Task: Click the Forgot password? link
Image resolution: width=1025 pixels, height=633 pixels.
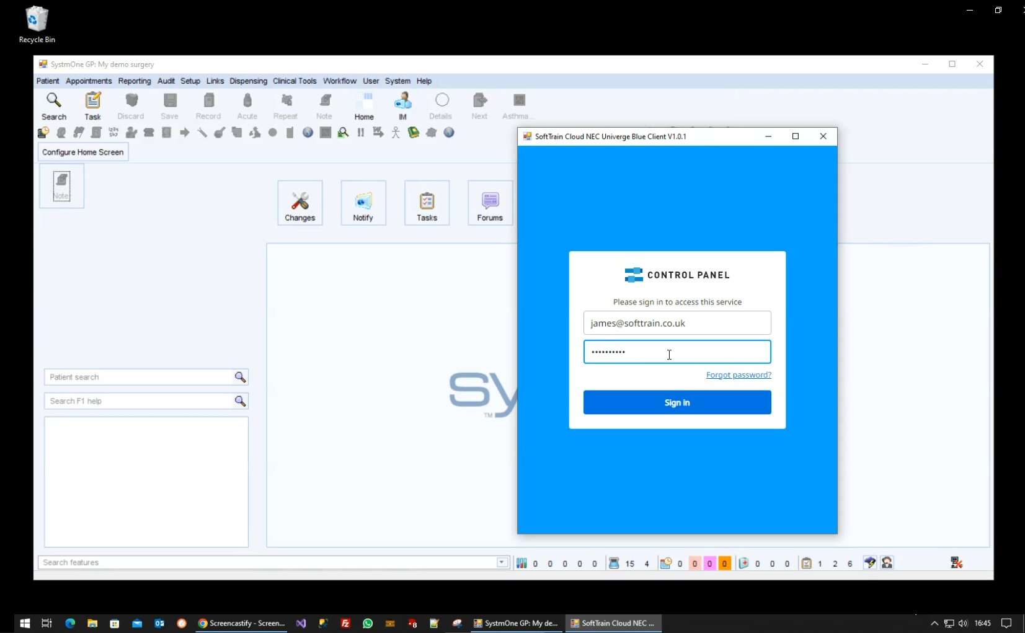Action: coord(739,375)
